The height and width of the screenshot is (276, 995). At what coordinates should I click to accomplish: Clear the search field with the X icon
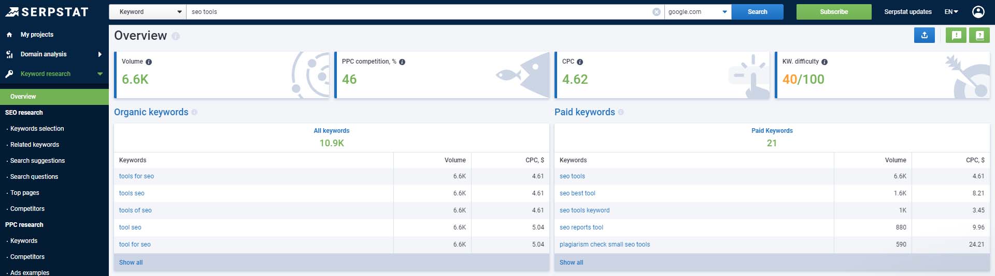[x=656, y=12]
